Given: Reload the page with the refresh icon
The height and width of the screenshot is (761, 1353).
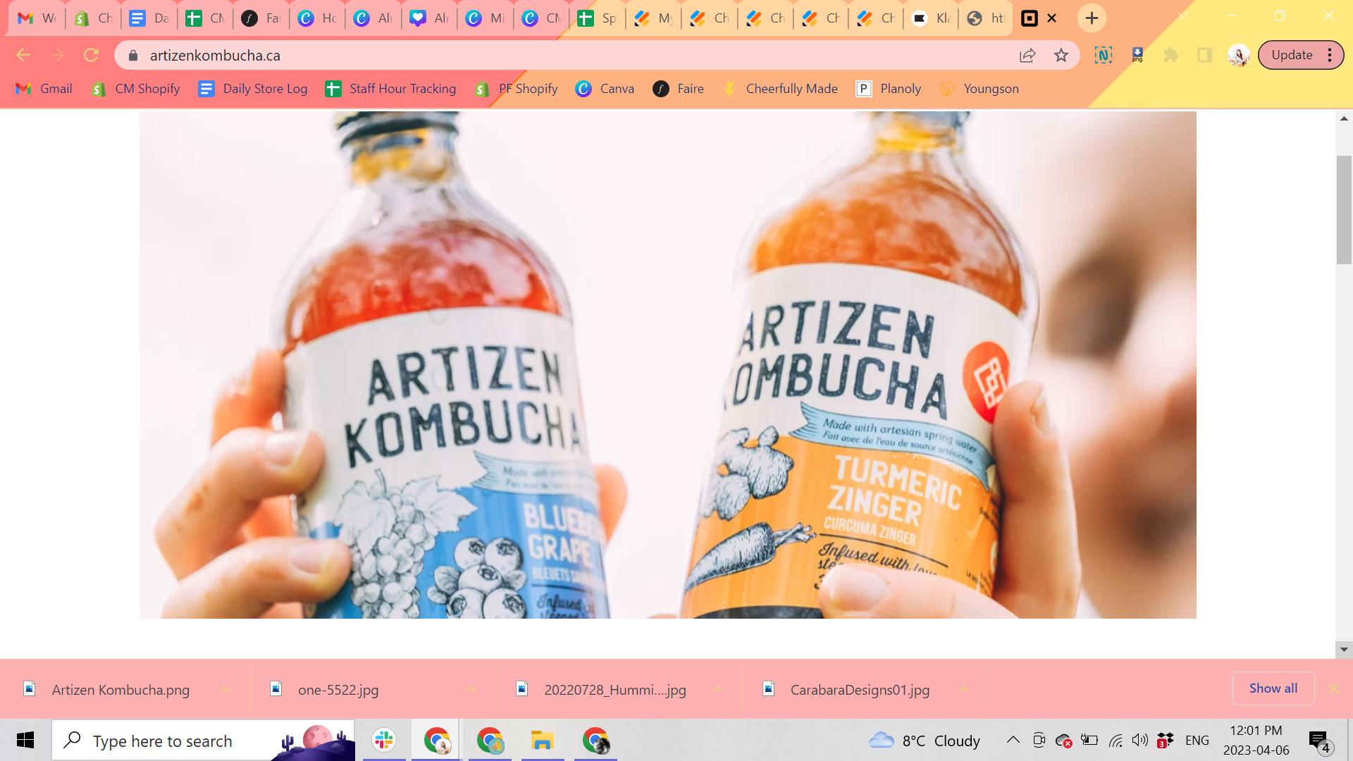Looking at the screenshot, I should tap(91, 55).
